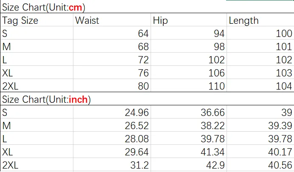Select the 'Waist' column header cell
This screenshot has width=294, height=172.
pyautogui.click(x=112, y=20)
